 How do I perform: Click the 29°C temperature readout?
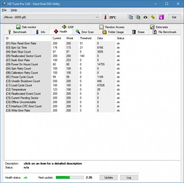click(113, 18)
